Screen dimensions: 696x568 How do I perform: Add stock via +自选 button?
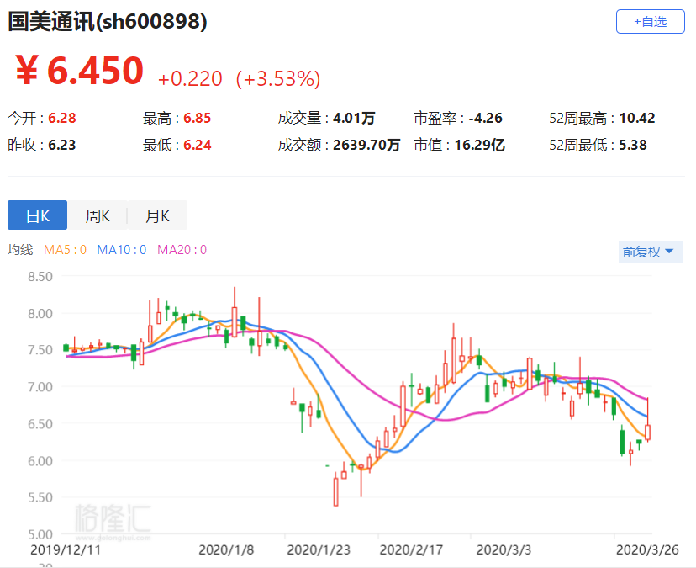coord(650,21)
